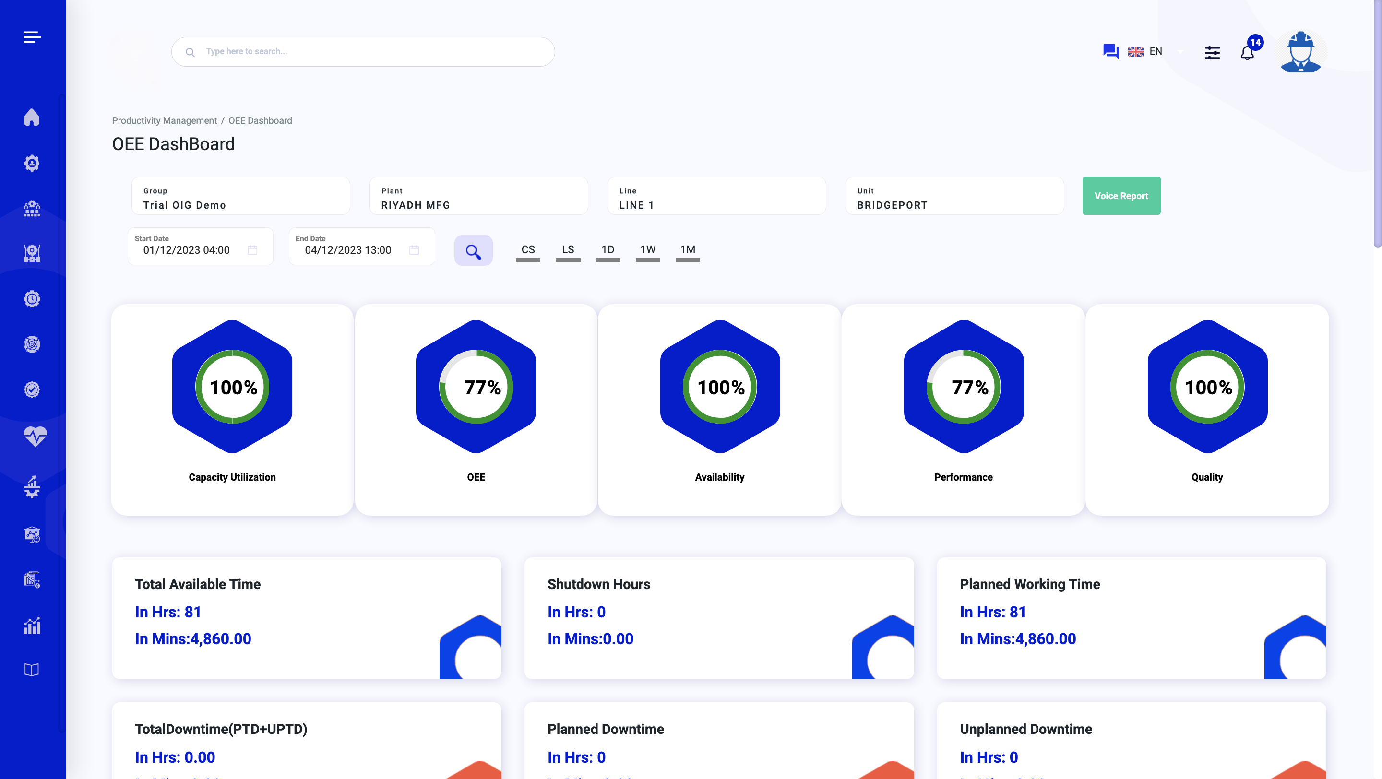1382x779 pixels.
Task: Click the OEE Dashboard breadcrumb
Action: point(260,120)
